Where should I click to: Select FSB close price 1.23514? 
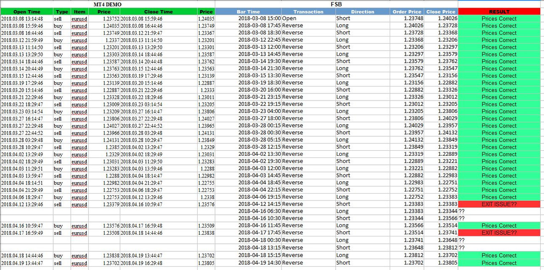(x=448, y=226)
